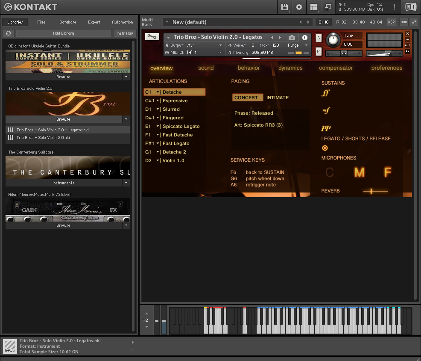Select CONCERT pacing mode
This screenshot has height=361, width=421.
(247, 98)
